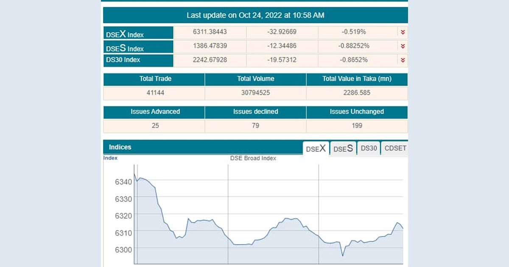This screenshot has height=267, width=509.
Task: Click the 6310 y-axis label
Action: click(x=123, y=233)
